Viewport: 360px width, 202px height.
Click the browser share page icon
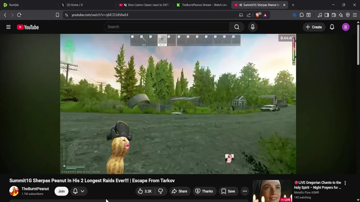[249, 15]
